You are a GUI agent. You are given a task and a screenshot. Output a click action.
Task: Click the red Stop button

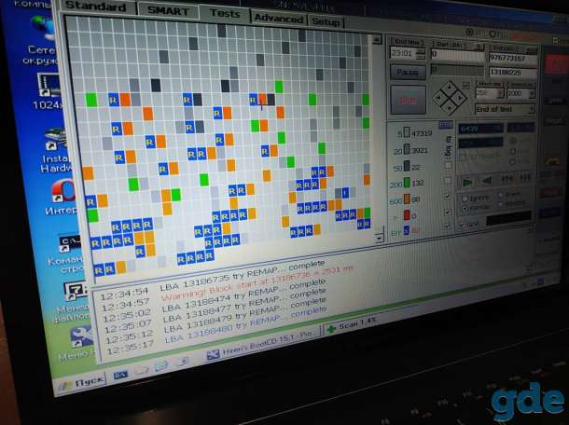[408, 100]
